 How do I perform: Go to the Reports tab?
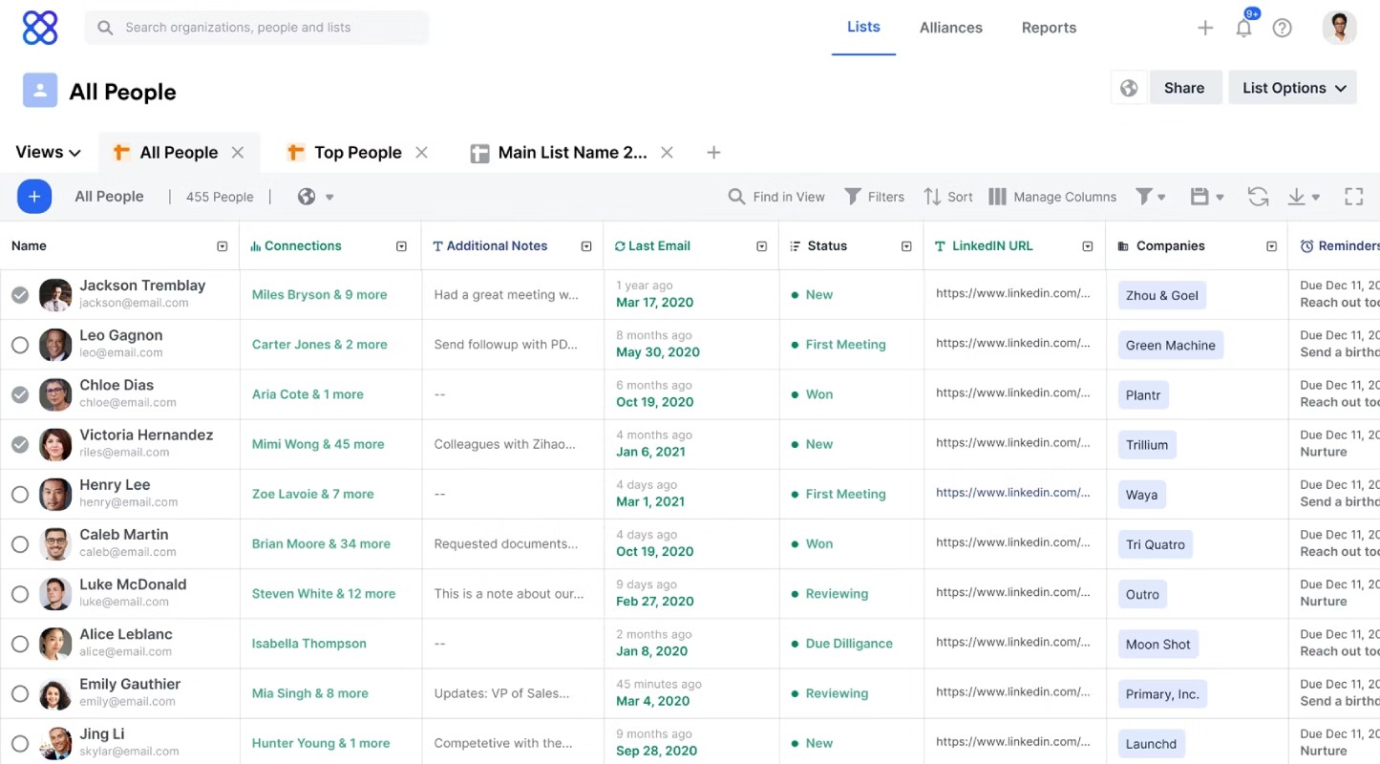(1049, 28)
